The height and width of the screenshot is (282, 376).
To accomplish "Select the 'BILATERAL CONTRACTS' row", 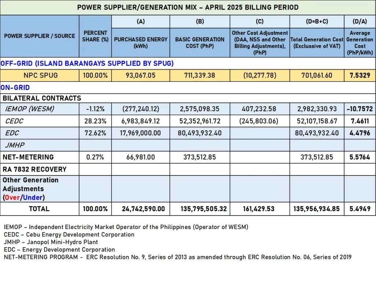I will tap(188, 98).
